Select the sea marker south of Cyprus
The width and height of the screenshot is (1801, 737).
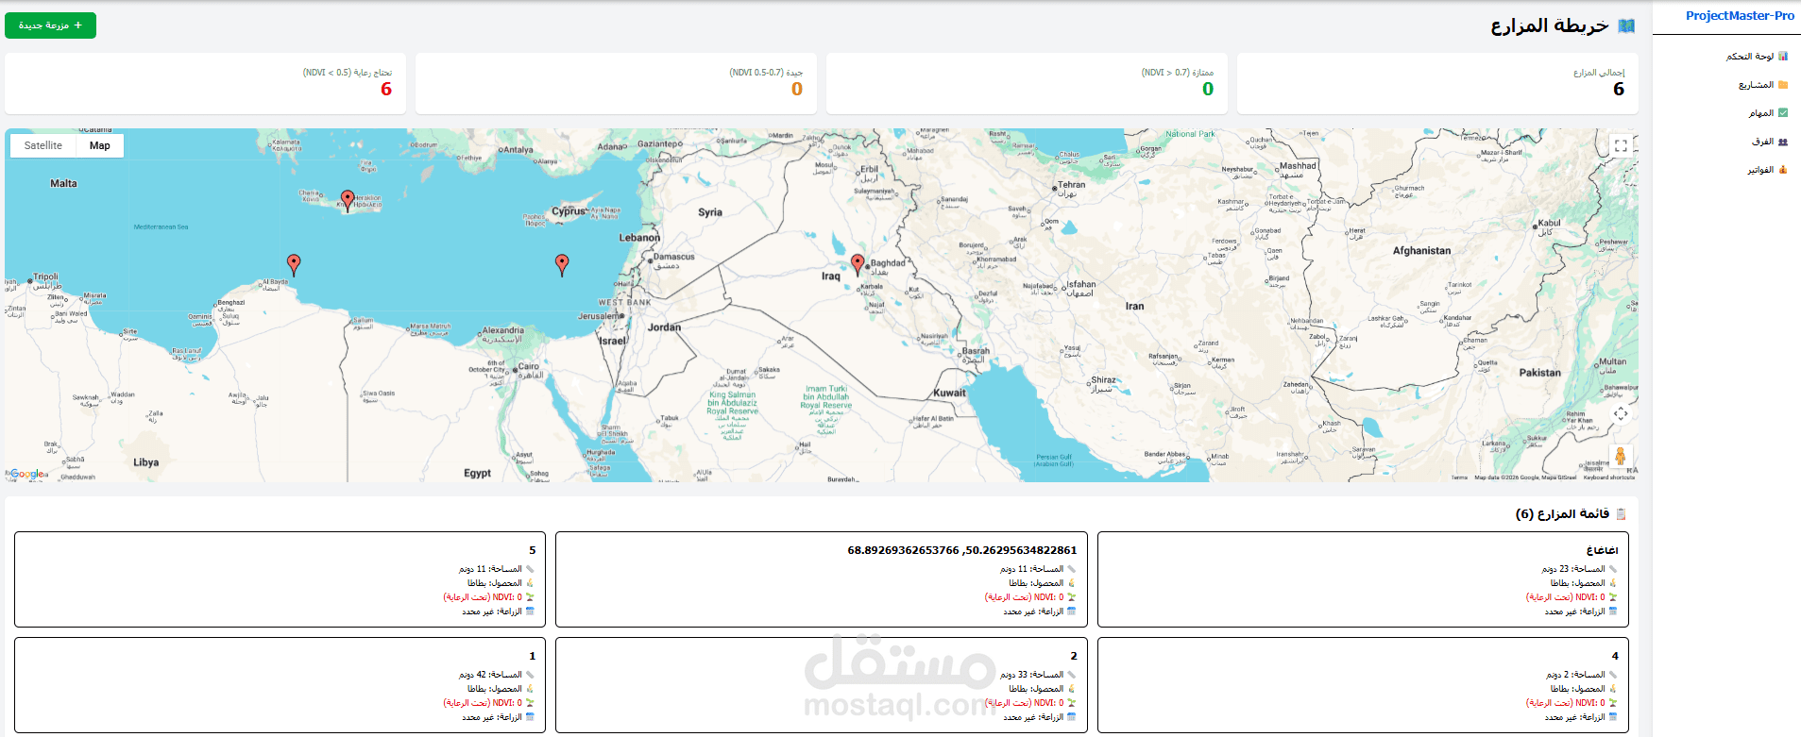pos(562,264)
